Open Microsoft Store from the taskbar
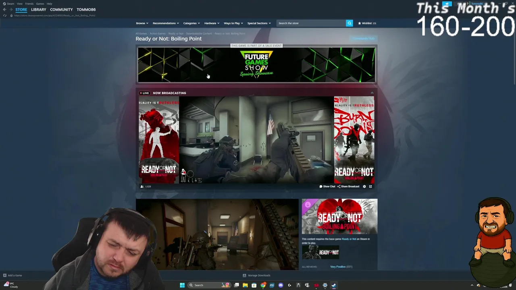 point(254,285)
